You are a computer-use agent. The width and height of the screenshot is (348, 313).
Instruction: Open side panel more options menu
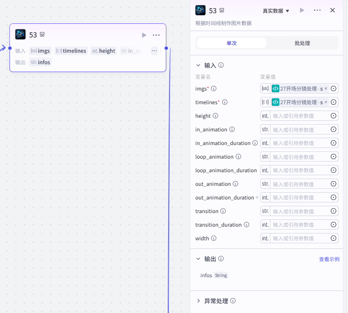317,10
